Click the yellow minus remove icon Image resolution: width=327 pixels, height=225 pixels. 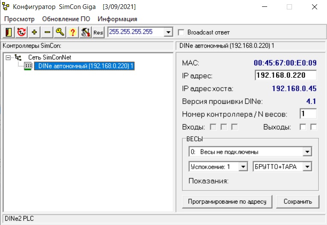[47, 32]
